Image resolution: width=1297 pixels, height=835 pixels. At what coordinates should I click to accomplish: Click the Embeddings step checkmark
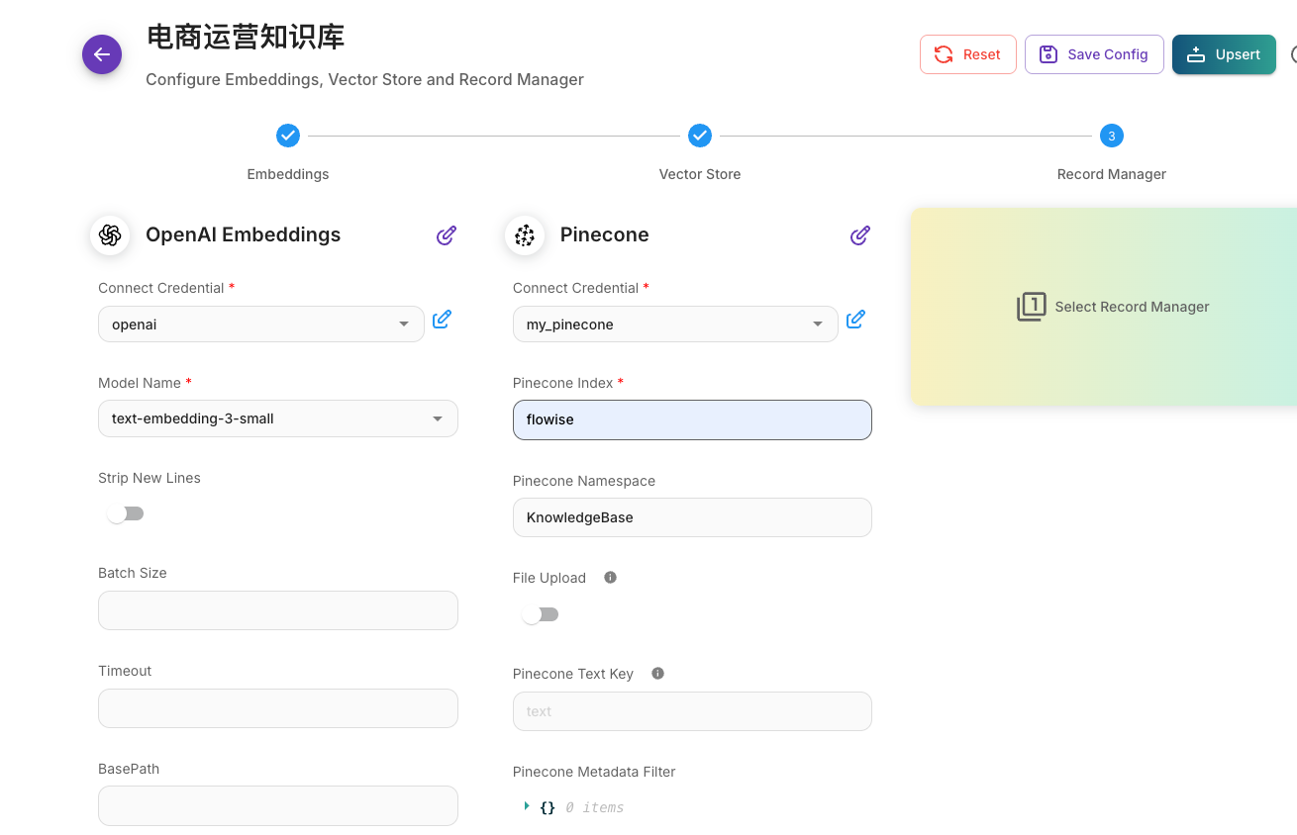click(x=288, y=136)
